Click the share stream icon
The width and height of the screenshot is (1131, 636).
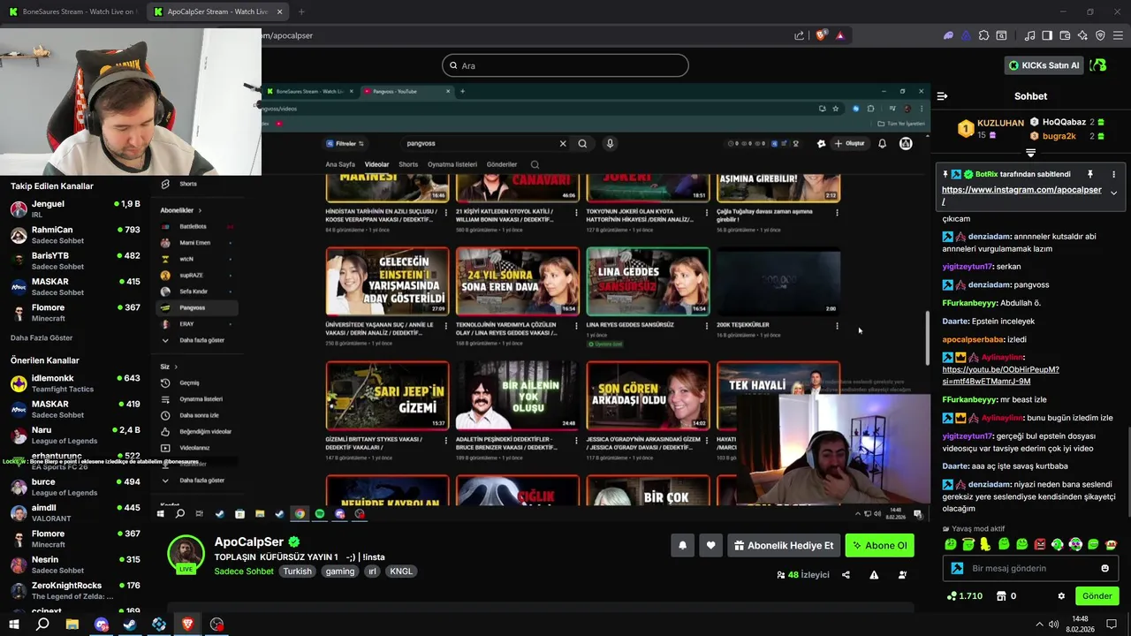846,575
